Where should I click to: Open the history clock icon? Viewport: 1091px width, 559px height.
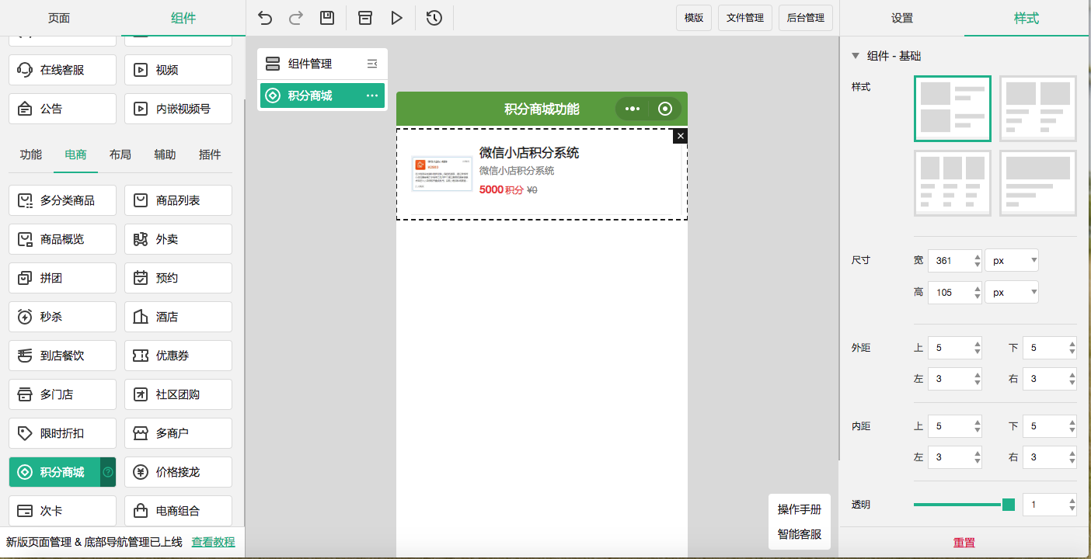click(434, 18)
